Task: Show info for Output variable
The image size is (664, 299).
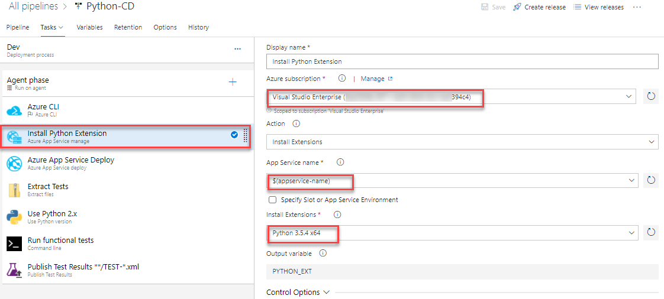Action: pos(323,253)
